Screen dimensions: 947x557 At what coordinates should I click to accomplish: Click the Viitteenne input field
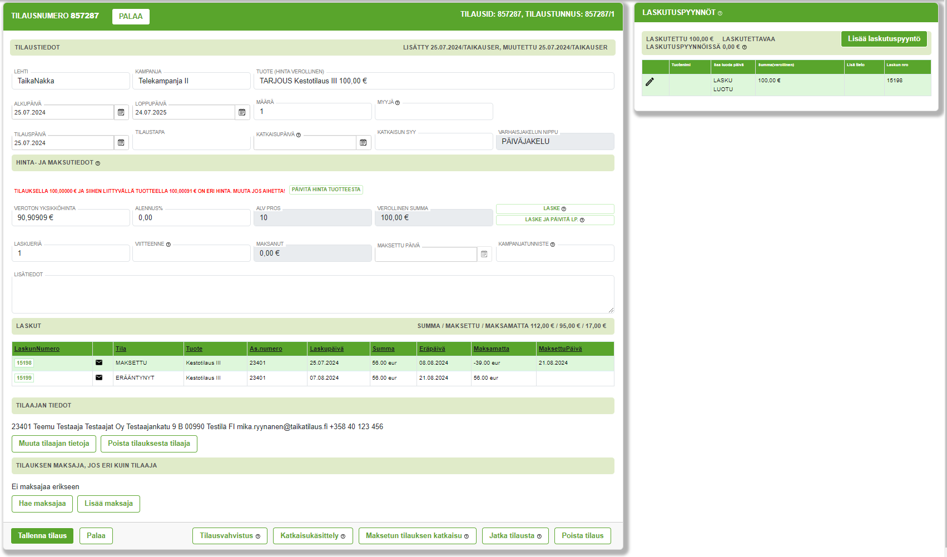pos(191,253)
